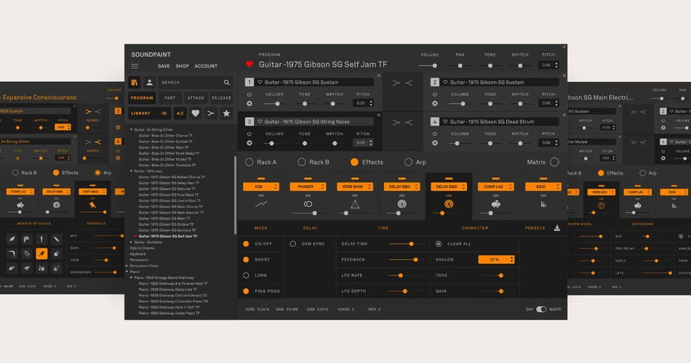The height and width of the screenshot is (363, 691).
Task: Select the Verb Shim triangle icon
Action: coord(355,204)
